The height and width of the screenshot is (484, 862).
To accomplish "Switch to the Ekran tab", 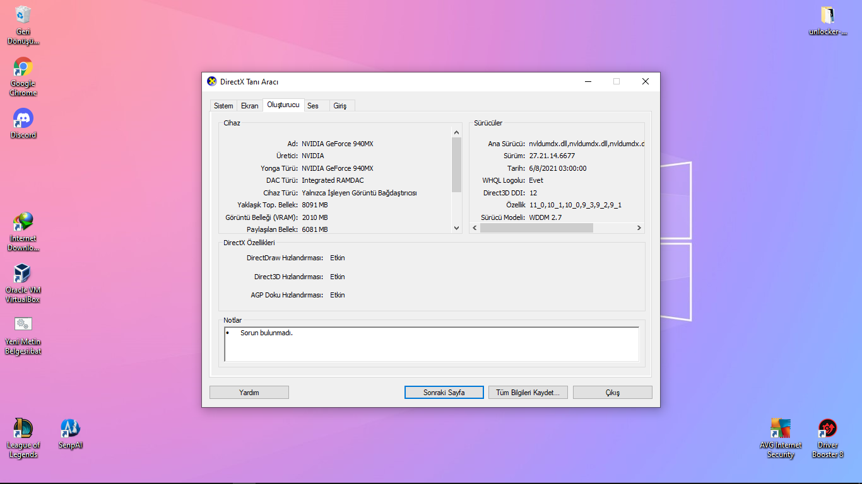I will (x=250, y=106).
